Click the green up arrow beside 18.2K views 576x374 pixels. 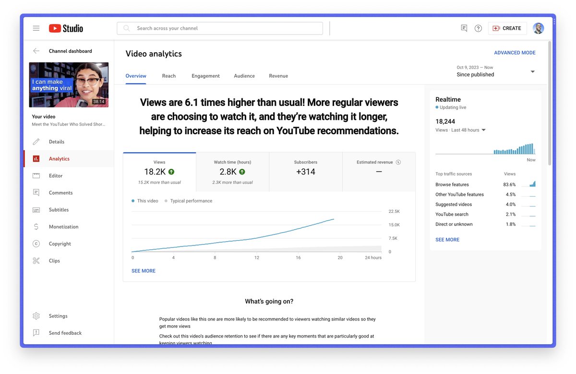pos(171,172)
